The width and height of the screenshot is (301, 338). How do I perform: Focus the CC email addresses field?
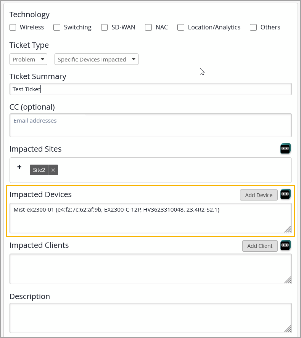pos(150,125)
